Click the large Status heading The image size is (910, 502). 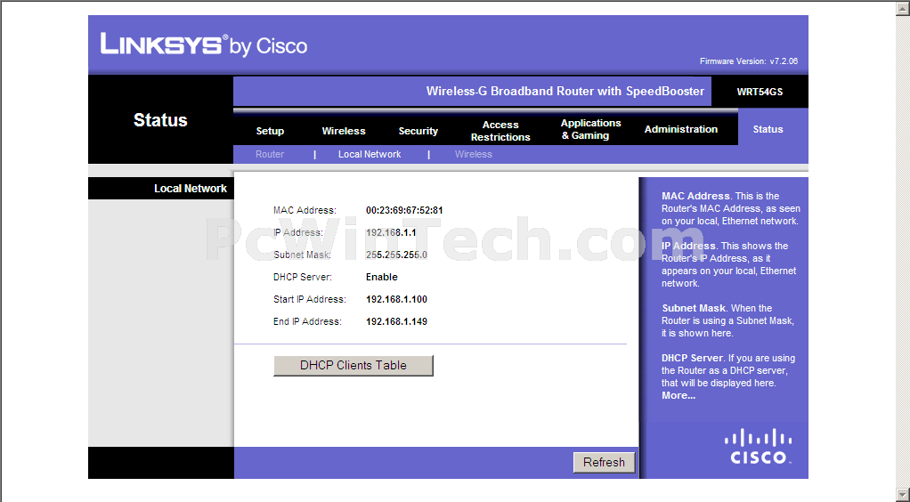pyautogui.click(x=160, y=119)
